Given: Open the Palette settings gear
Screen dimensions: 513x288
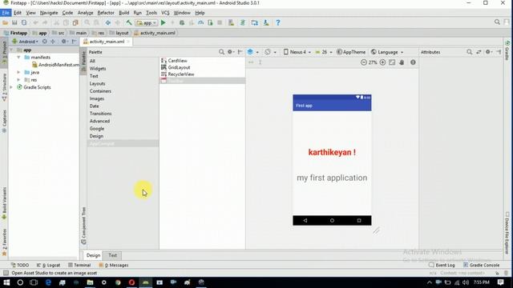Looking at the screenshot, I should coord(230,52).
